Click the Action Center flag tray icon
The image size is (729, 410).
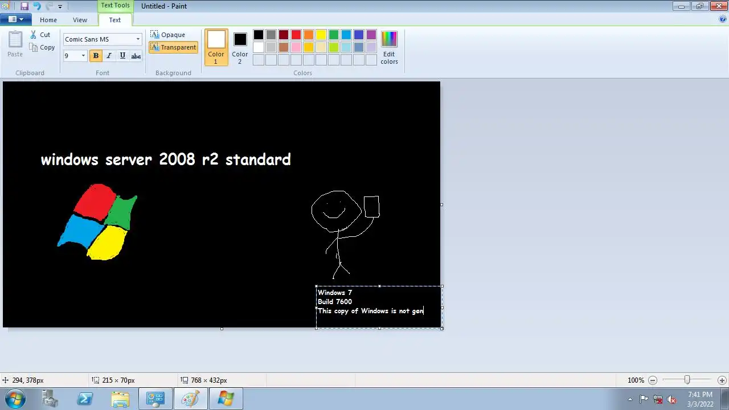pos(644,399)
